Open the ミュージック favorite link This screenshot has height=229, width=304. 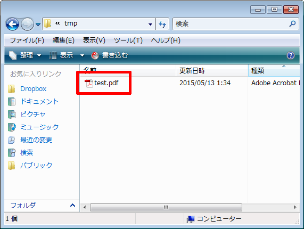tap(39, 127)
